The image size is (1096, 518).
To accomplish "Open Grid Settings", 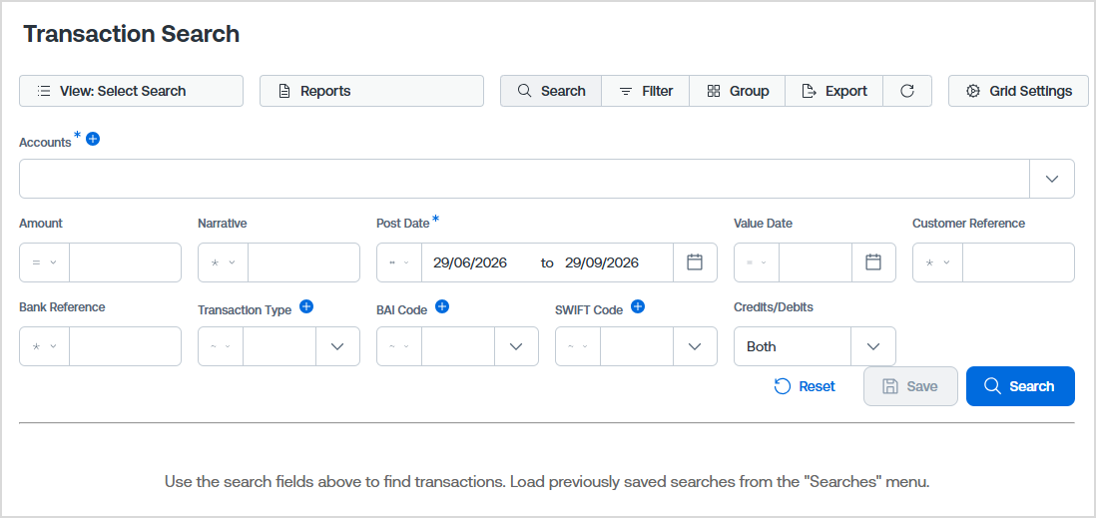I will coord(1018,91).
